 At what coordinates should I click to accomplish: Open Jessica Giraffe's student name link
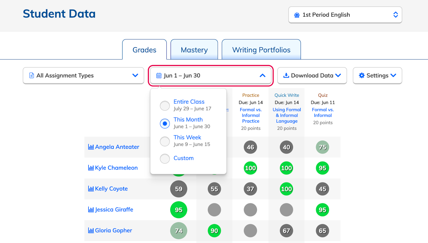click(x=114, y=210)
